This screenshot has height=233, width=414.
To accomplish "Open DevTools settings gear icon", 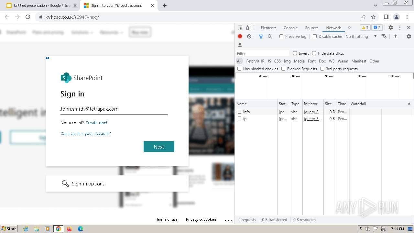I will (x=391, y=28).
